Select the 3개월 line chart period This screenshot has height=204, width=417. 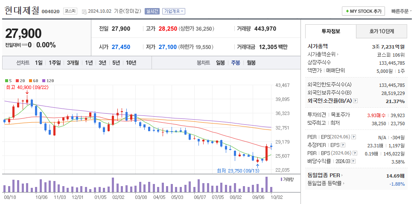tap(73, 63)
